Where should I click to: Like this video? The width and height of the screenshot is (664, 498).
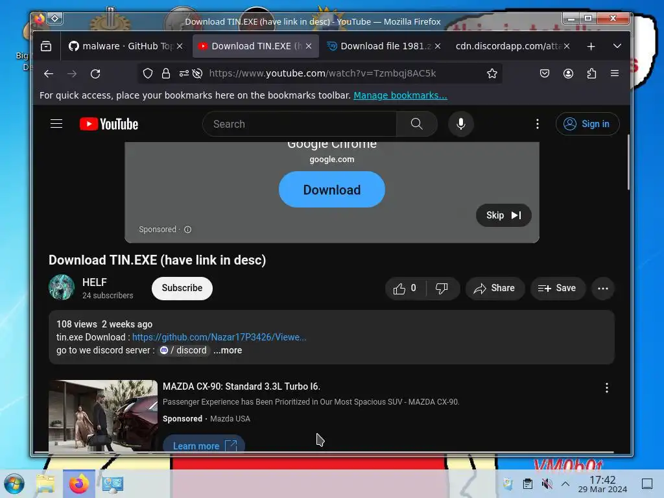pos(405,289)
